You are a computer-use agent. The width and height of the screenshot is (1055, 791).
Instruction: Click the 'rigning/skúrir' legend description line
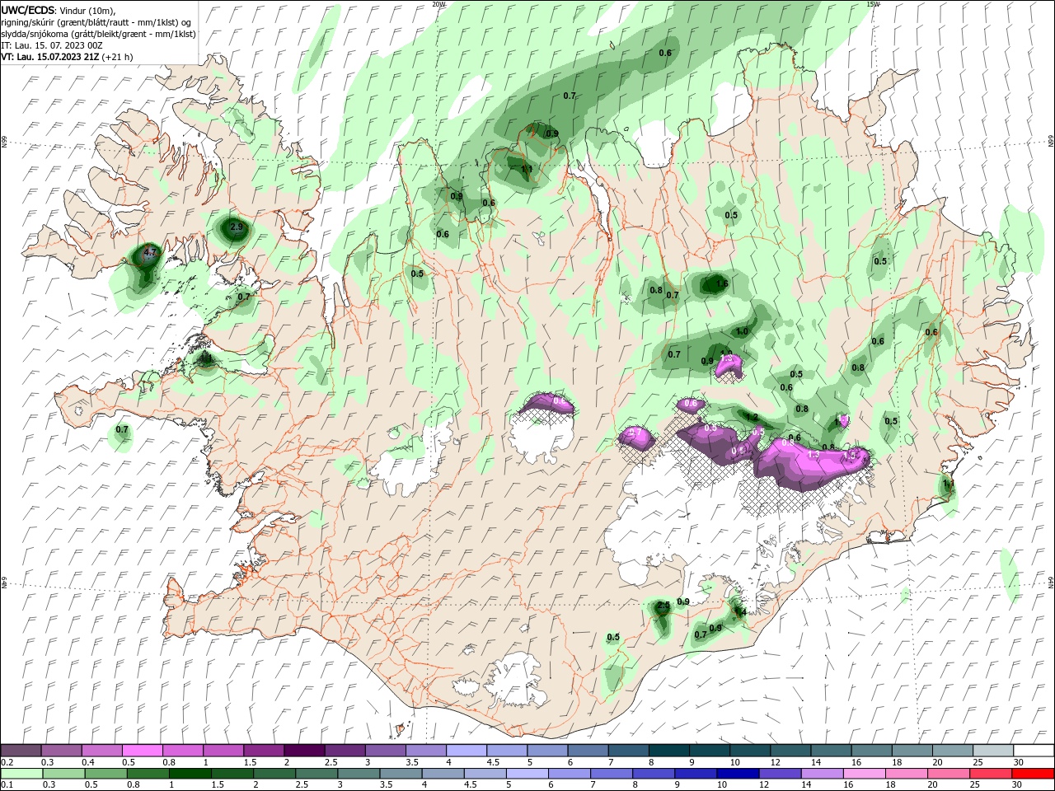[x=96, y=22]
